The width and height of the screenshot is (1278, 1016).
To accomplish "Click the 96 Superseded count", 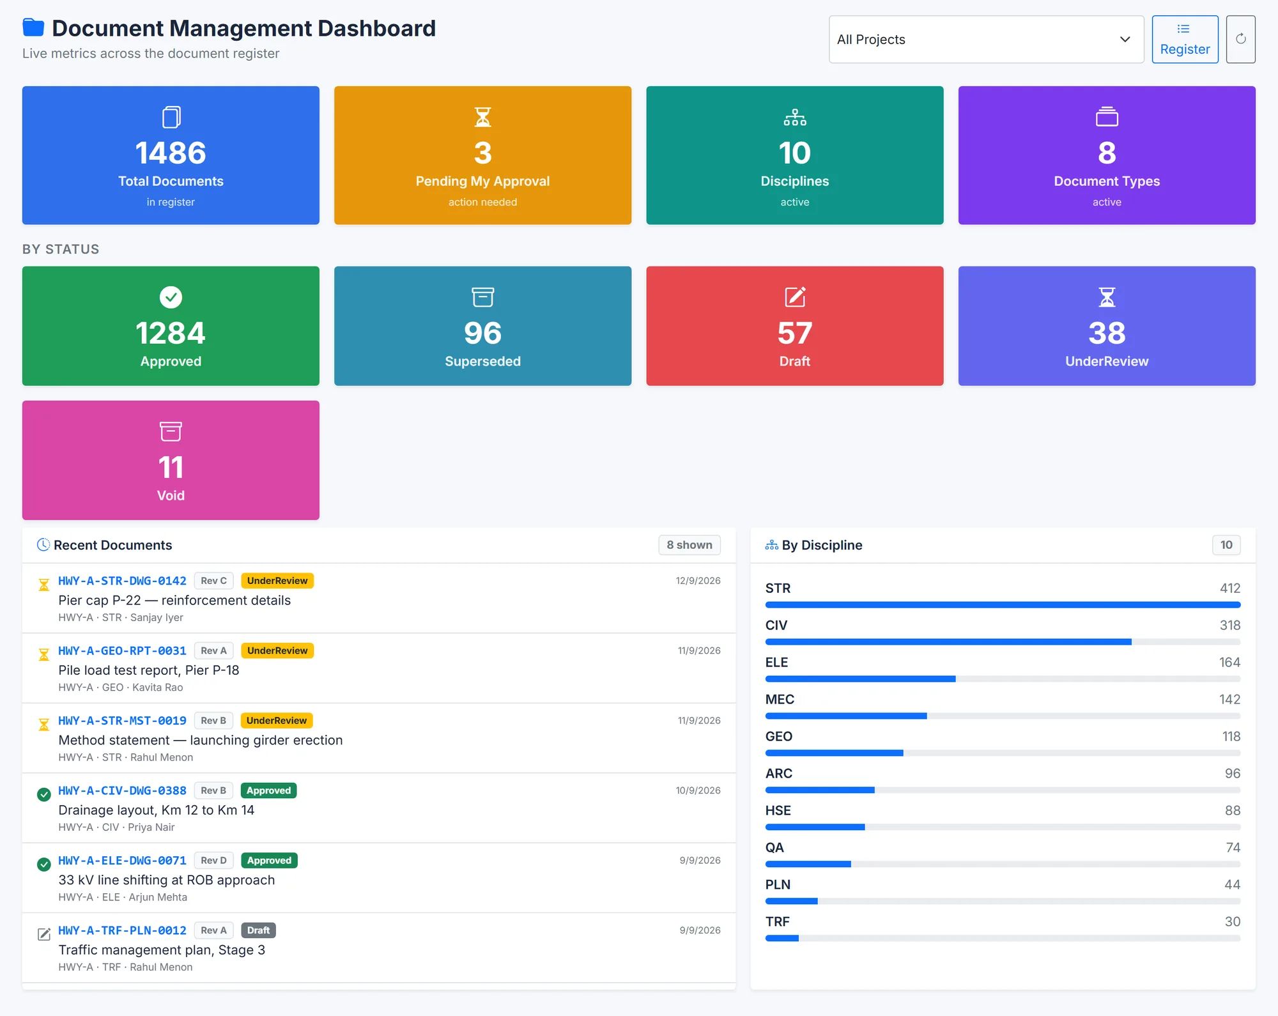I will [482, 333].
